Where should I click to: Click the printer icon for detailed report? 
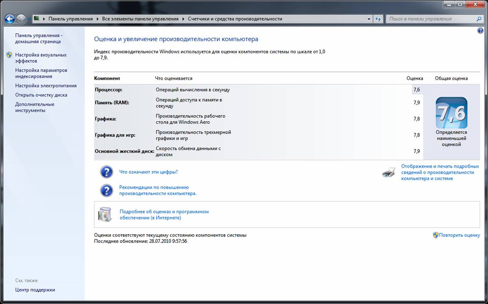pyautogui.click(x=388, y=172)
